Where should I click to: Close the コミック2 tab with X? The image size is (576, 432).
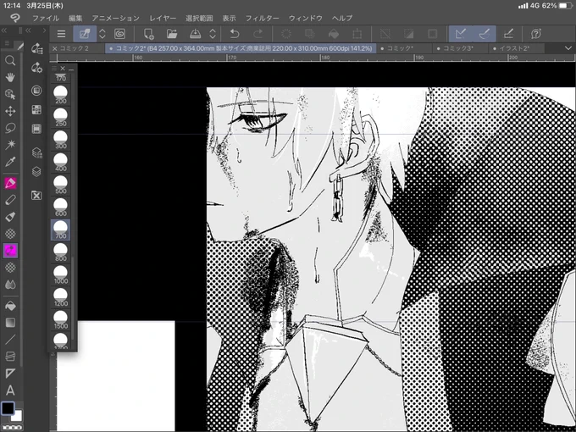(x=55, y=48)
